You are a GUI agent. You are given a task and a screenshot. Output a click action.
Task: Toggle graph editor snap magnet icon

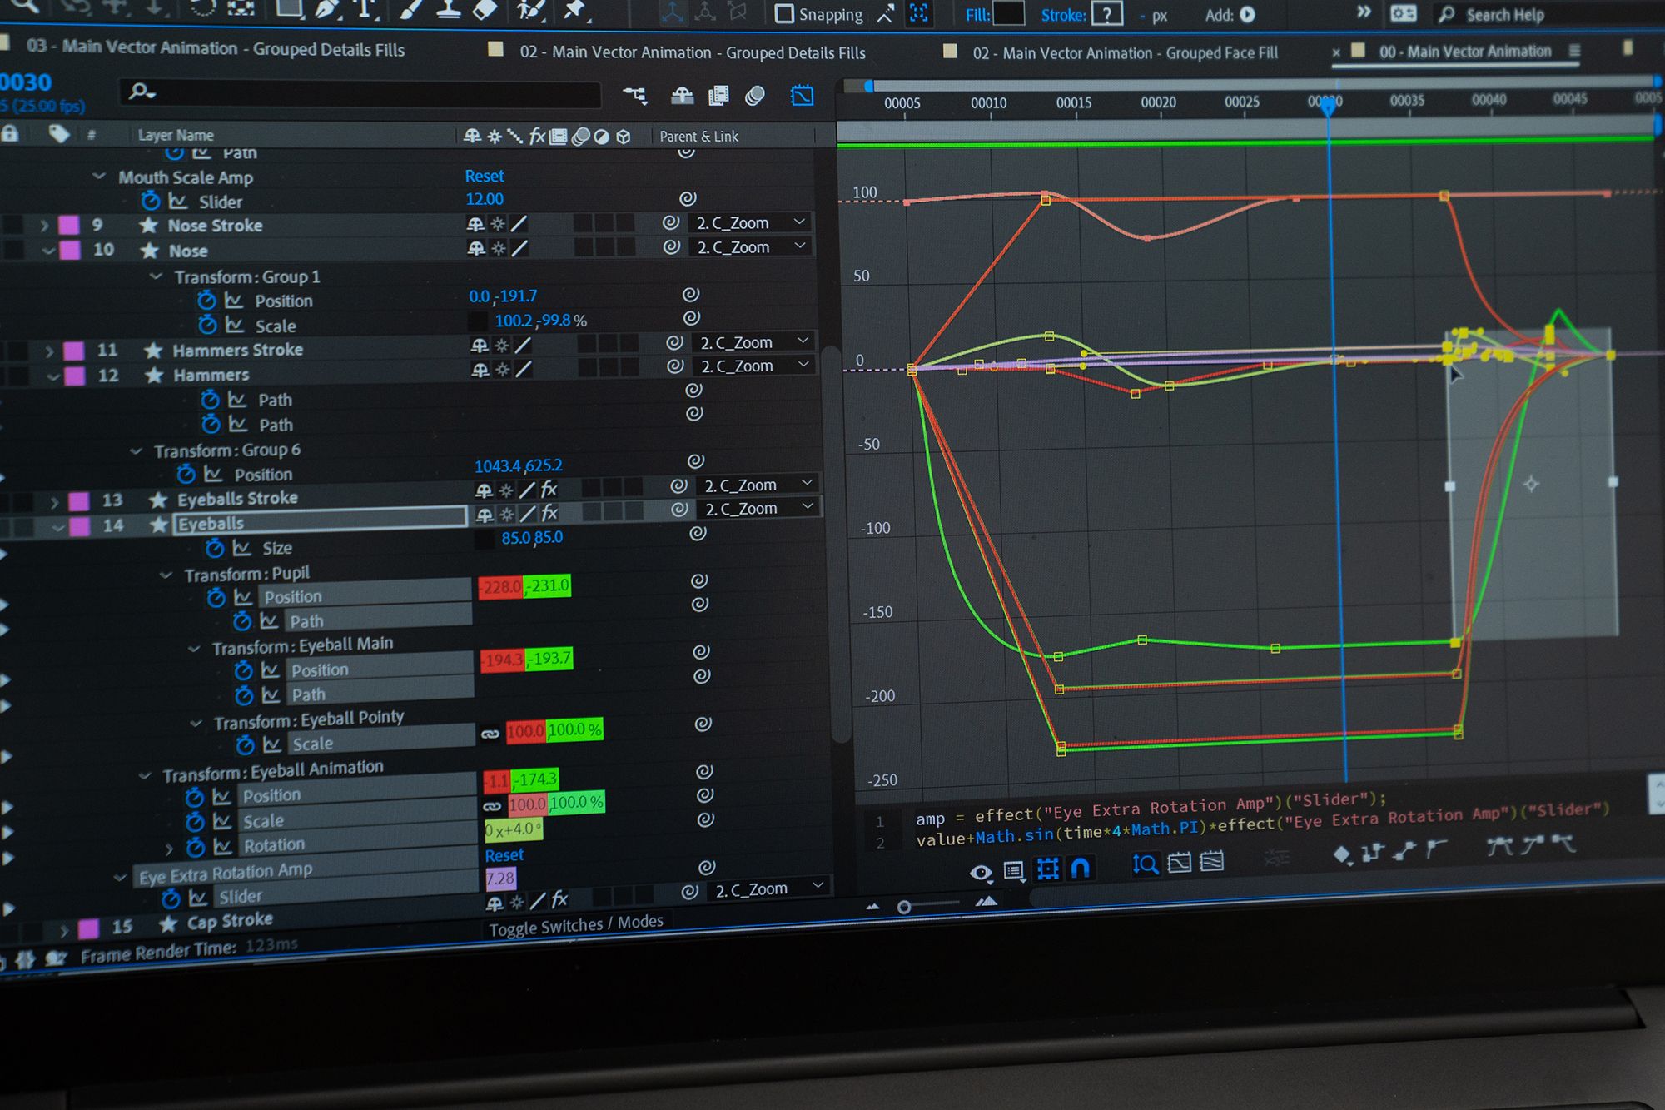point(1080,869)
